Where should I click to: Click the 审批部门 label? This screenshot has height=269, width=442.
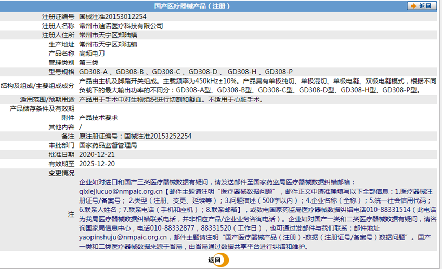[x=61, y=145]
